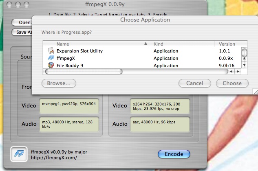Click the horizontal scrollbar left arrow

click(232, 71)
